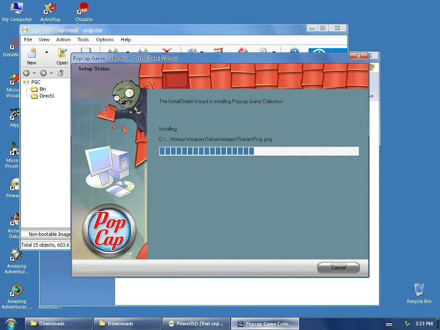440x330 pixels.
Task: Click the network status tray icon
Action: [x=407, y=324]
